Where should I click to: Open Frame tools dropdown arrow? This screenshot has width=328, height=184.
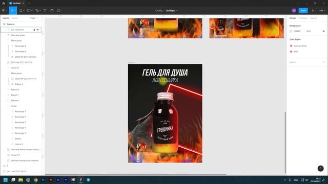pyautogui.click(x=24, y=11)
